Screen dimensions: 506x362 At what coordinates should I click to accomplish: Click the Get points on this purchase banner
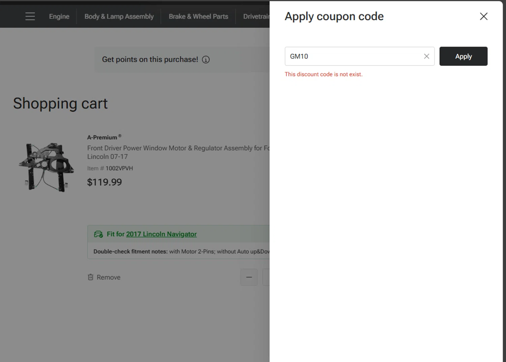point(150,60)
